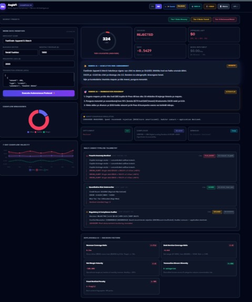
Task: Open the Transaction Stream Diversity factor card
Action: [x=199, y=268]
